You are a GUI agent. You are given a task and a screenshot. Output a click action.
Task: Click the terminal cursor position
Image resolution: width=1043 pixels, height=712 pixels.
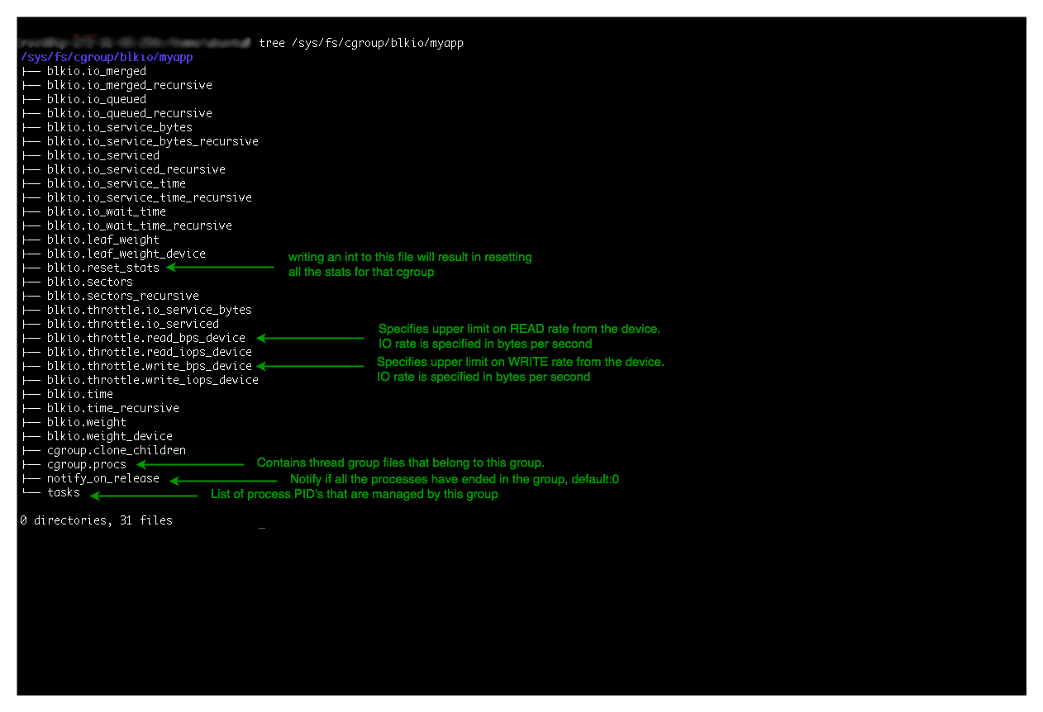point(262,526)
